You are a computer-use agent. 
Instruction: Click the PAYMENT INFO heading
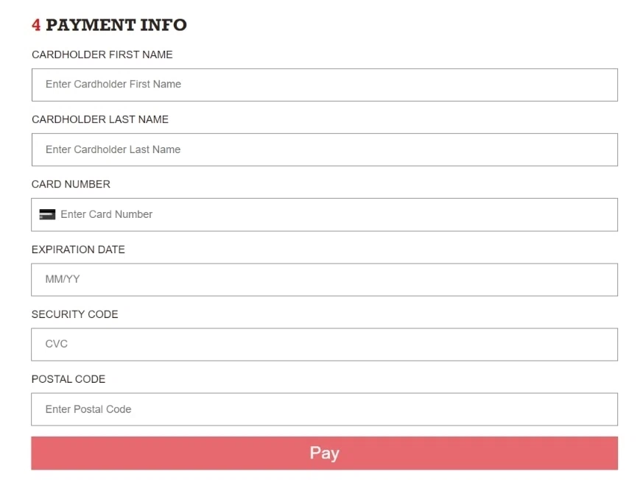(x=116, y=25)
